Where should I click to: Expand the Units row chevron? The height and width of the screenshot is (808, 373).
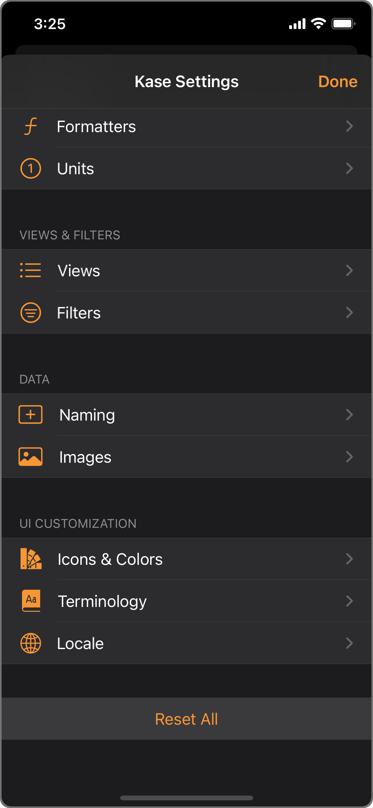pos(349,168)
